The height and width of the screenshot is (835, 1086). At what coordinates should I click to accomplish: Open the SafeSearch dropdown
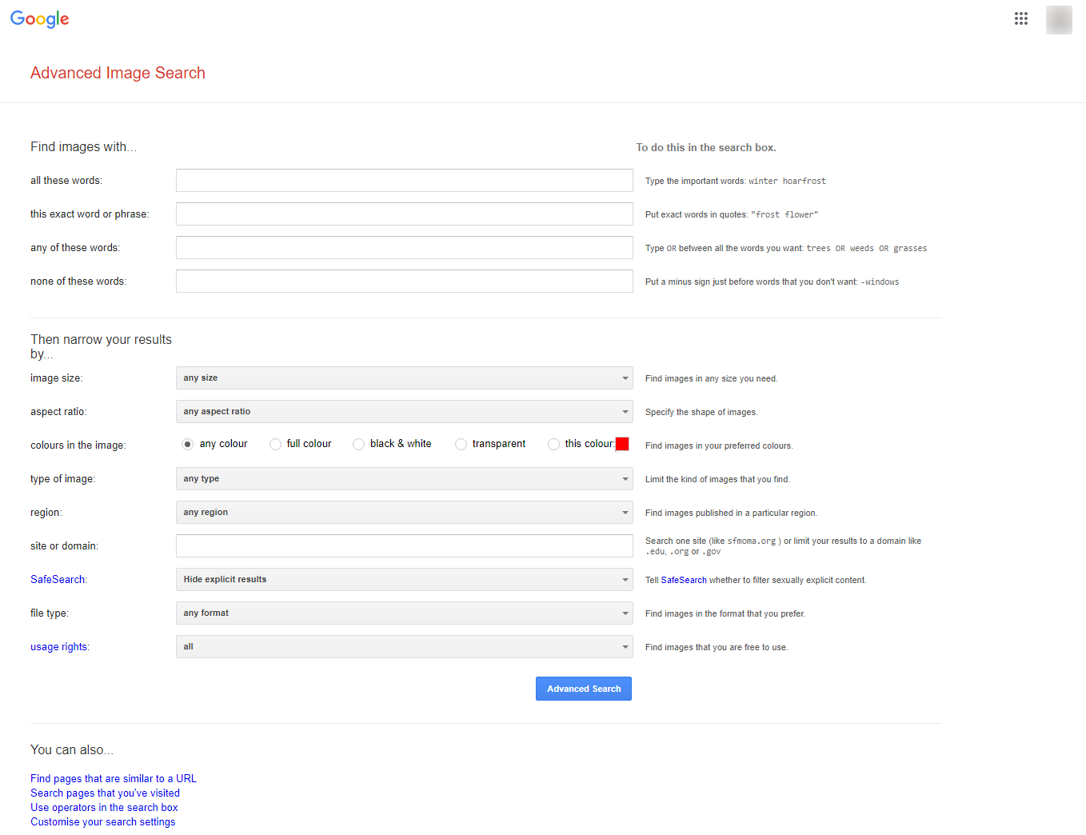(x=405, y=580)
